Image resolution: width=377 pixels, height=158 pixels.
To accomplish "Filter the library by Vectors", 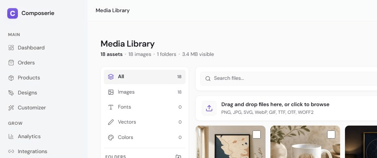I will tap(145, 122).
